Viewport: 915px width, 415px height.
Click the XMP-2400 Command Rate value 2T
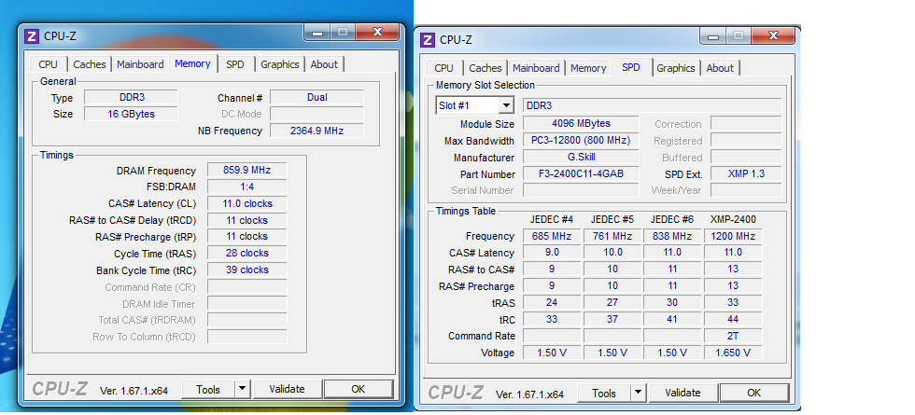(733, 336)
